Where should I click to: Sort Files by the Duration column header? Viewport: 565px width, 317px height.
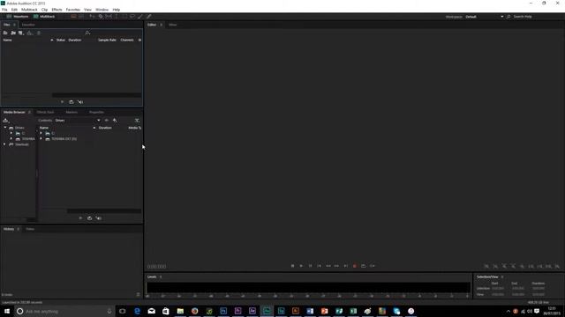click(74, 40)
